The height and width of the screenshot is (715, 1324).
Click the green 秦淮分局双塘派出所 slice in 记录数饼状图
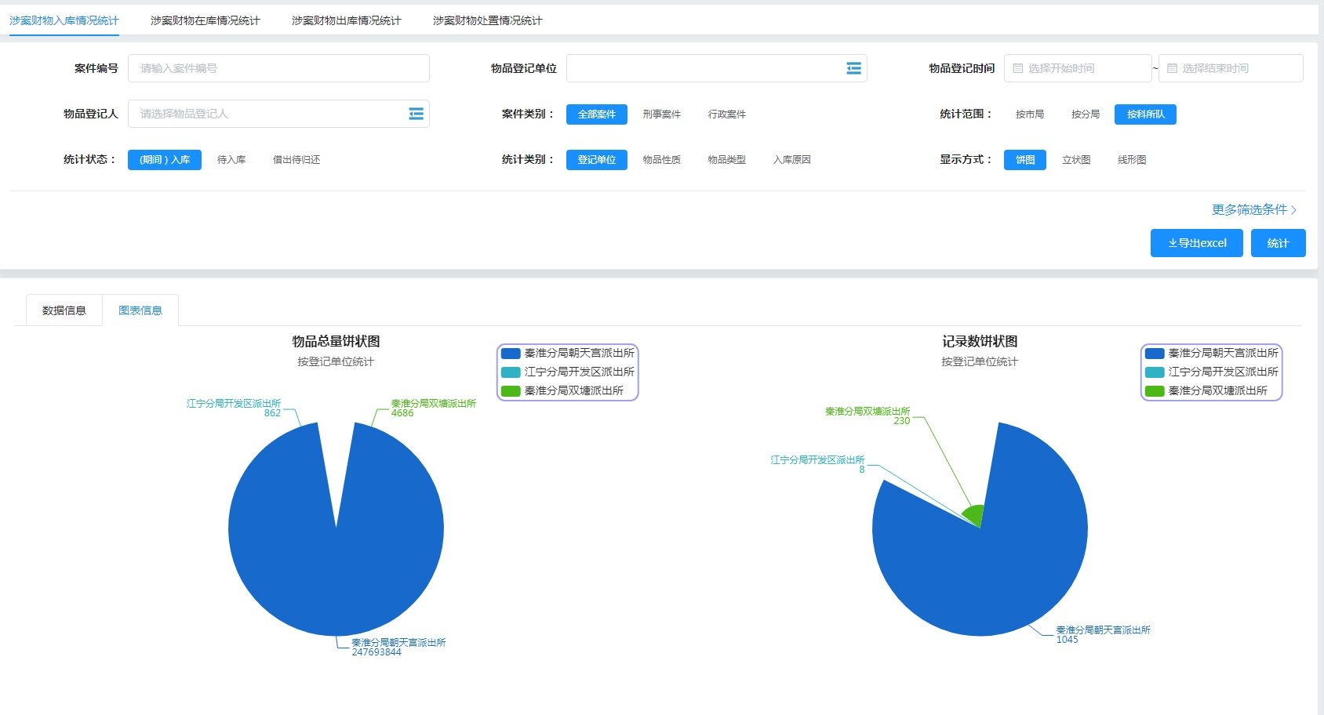975,516
